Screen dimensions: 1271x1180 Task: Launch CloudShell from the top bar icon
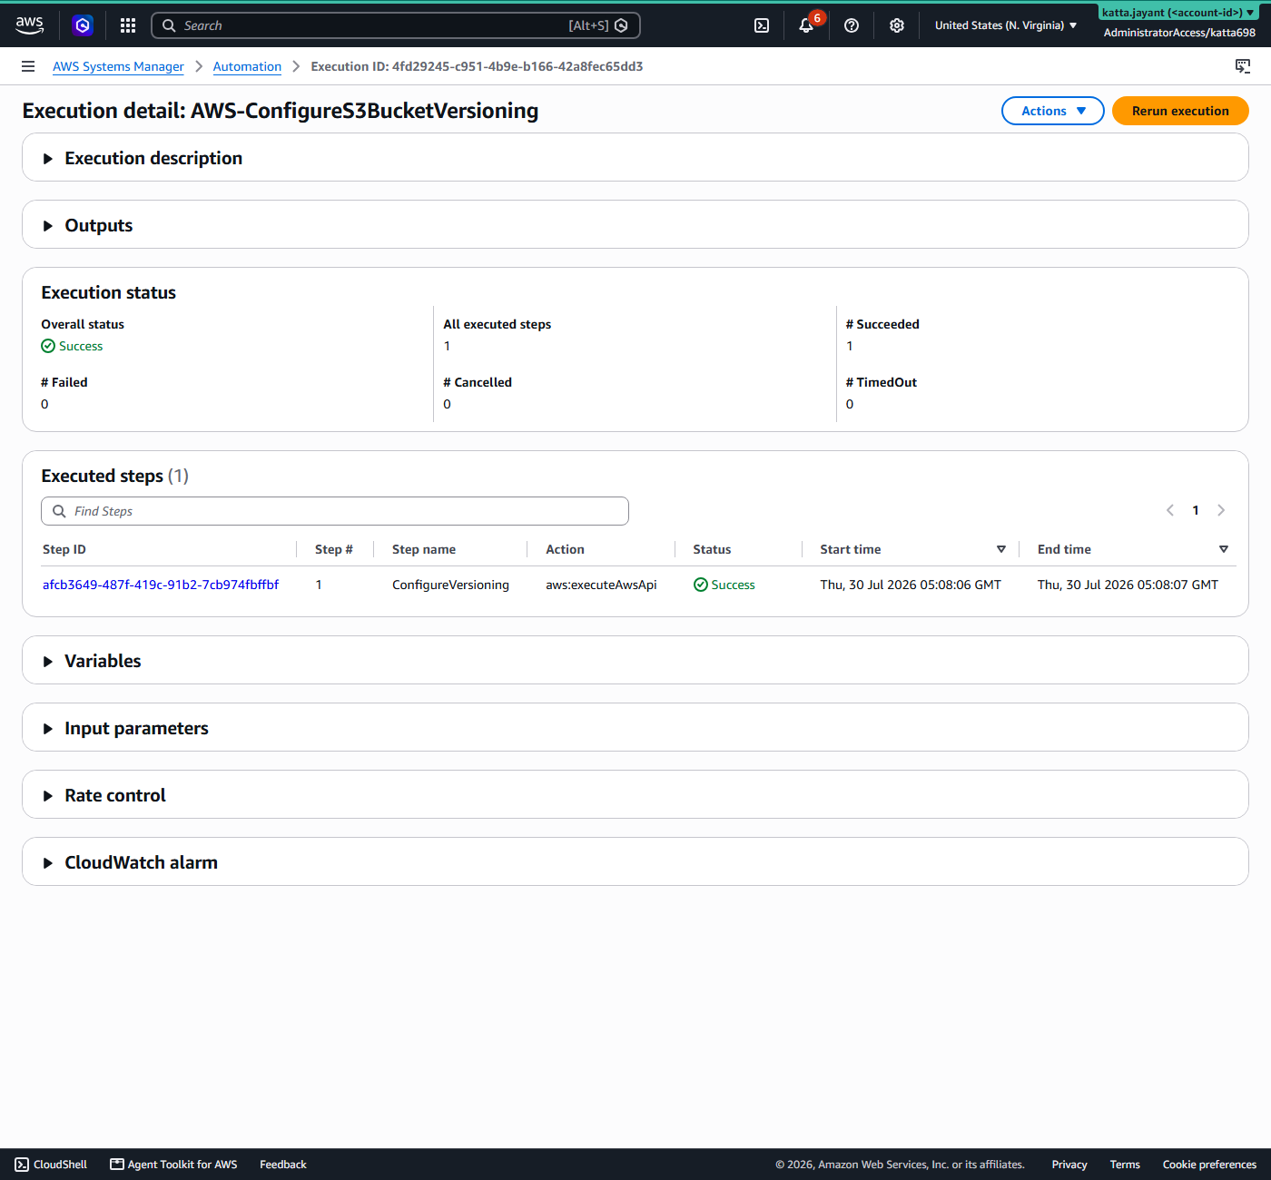(762, 25)
